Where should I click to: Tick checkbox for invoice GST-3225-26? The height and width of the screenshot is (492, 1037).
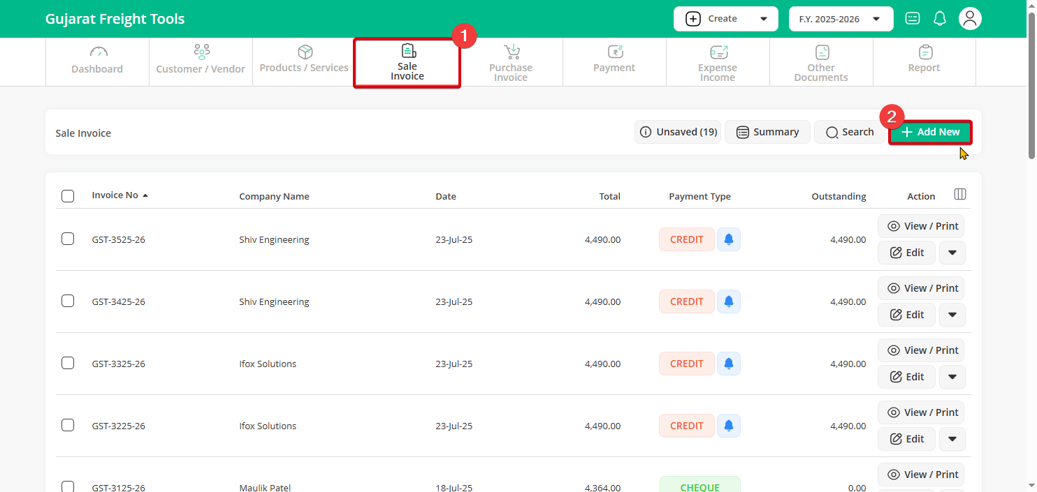click(68, 425)
